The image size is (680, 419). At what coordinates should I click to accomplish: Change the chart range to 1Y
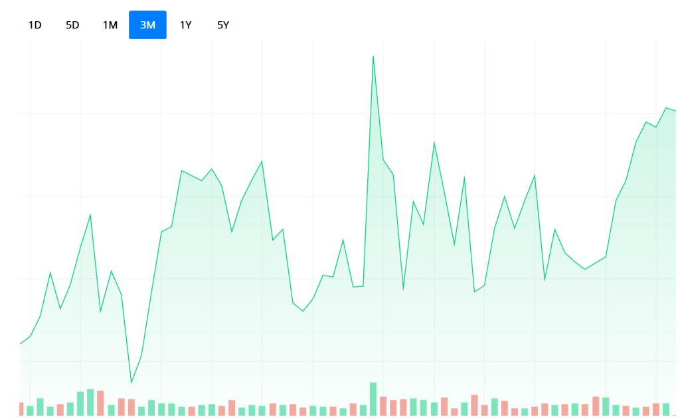(186, 25)
